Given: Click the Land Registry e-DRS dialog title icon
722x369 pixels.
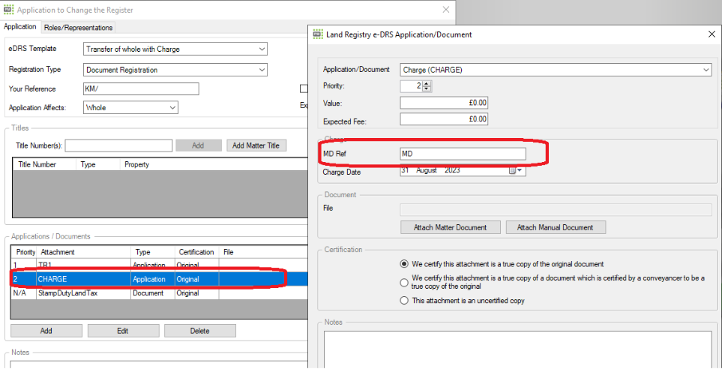Looking at the screenshot, I should (317, 34).
